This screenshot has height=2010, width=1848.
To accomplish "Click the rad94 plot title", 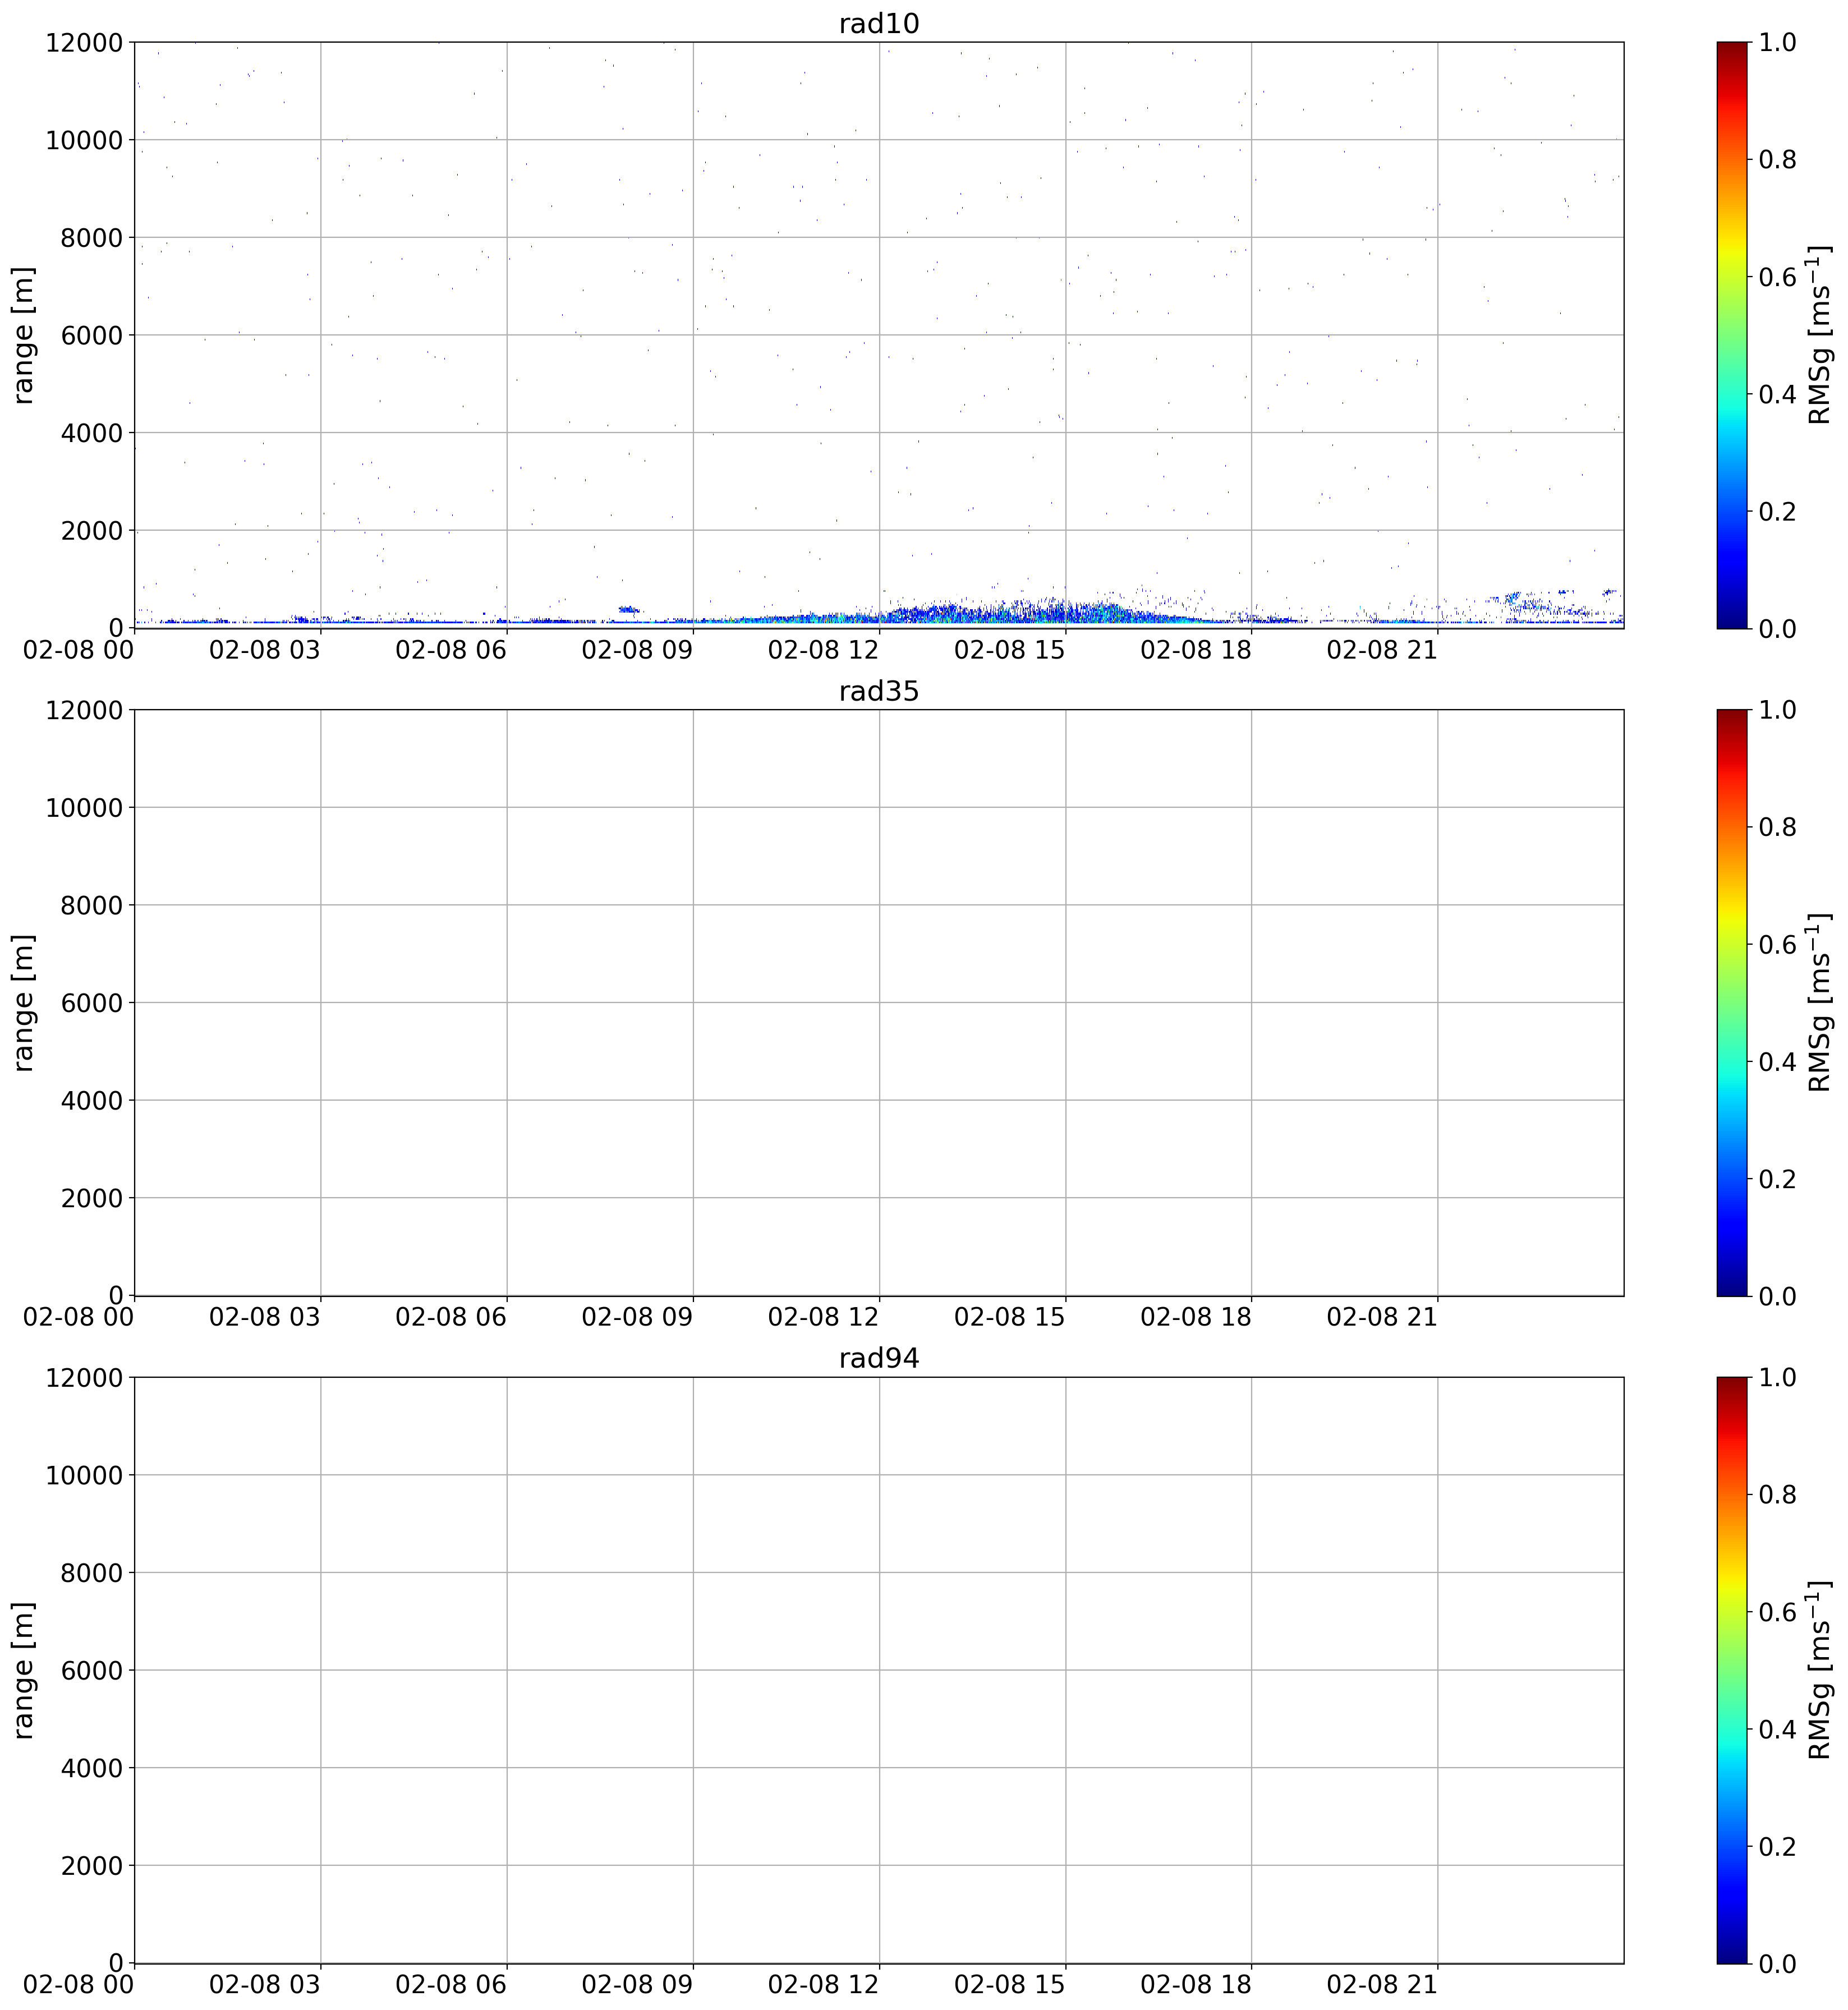I will click(x=878, y=1358).
